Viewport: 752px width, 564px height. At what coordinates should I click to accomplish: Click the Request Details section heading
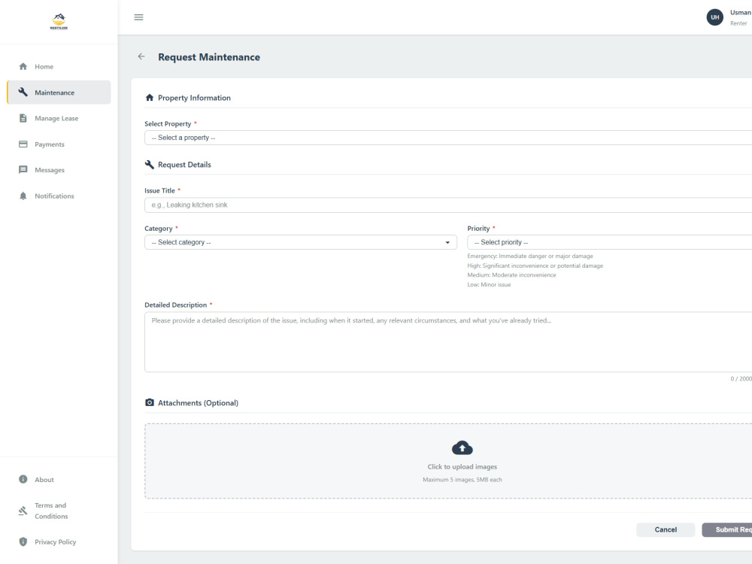[185, 165]
